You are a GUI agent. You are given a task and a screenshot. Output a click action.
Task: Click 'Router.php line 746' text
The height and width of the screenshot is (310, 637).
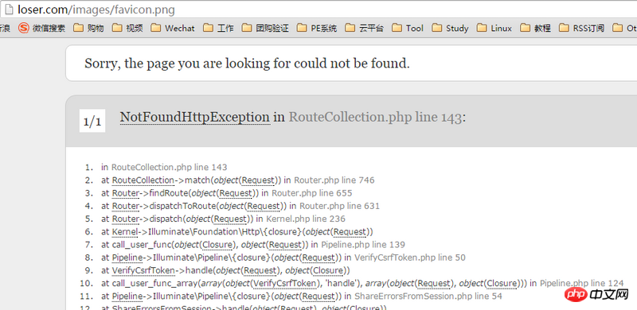[x=334, y=180]
